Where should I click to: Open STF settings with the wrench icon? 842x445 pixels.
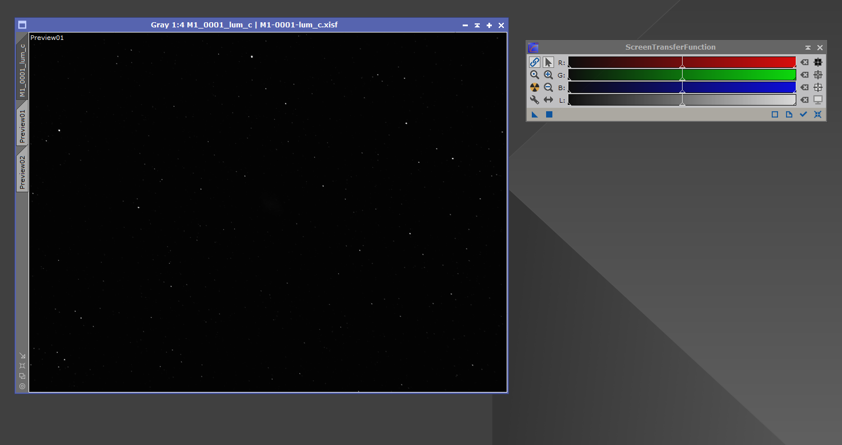tap(534, 99)
